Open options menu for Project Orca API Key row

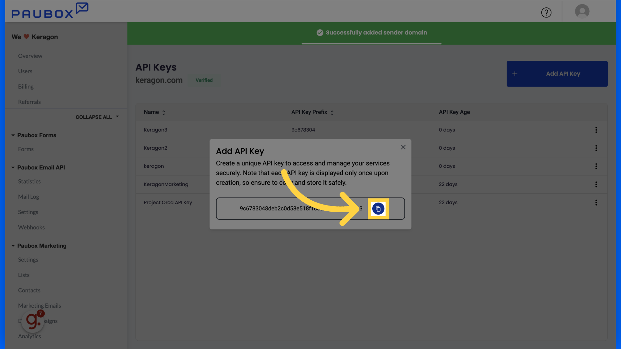click(596, 203)
